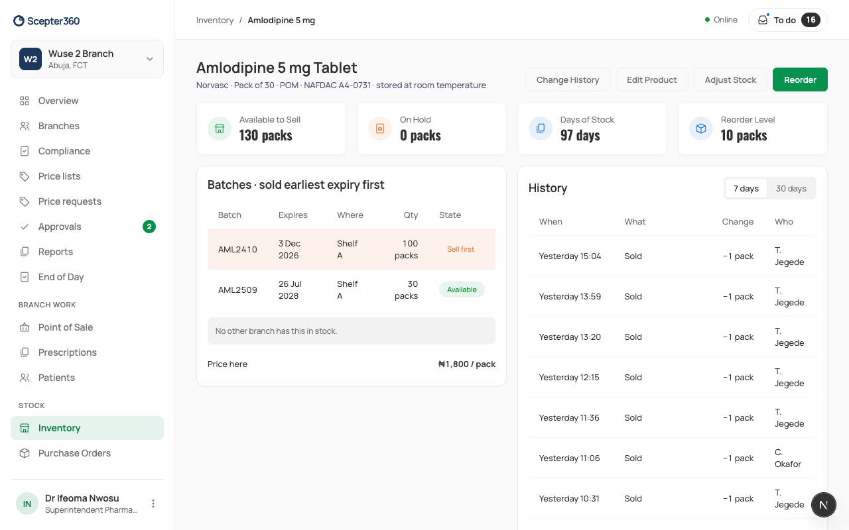This screenshot has width=849, height=530.
Task: Click the round N button at corner
Action: pyautogui.click(x=824, y=505)
